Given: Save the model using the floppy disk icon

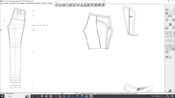Looking at the screenshot, I should click(60, 5).
